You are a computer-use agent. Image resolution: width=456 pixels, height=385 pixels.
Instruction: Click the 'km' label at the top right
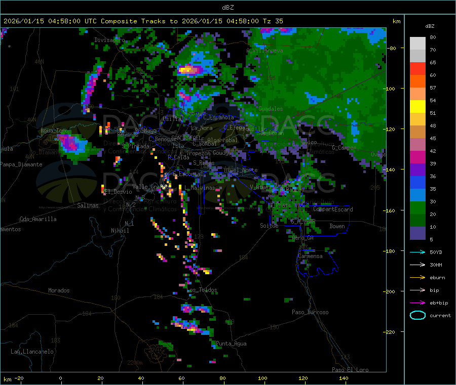point(396,21)
